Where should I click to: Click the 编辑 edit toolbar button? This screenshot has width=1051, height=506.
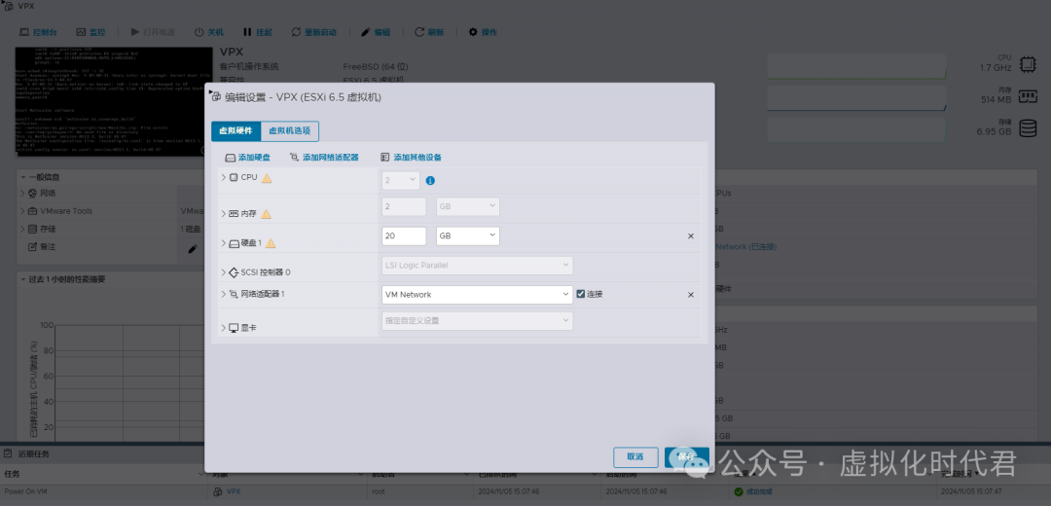(376, 32)
